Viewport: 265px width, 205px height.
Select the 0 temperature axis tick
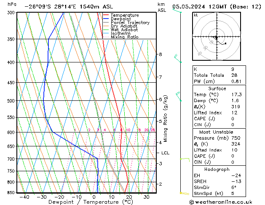pos(94,197)
